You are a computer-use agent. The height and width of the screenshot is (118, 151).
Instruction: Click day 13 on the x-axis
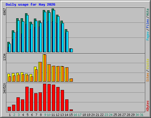(62, 115)
